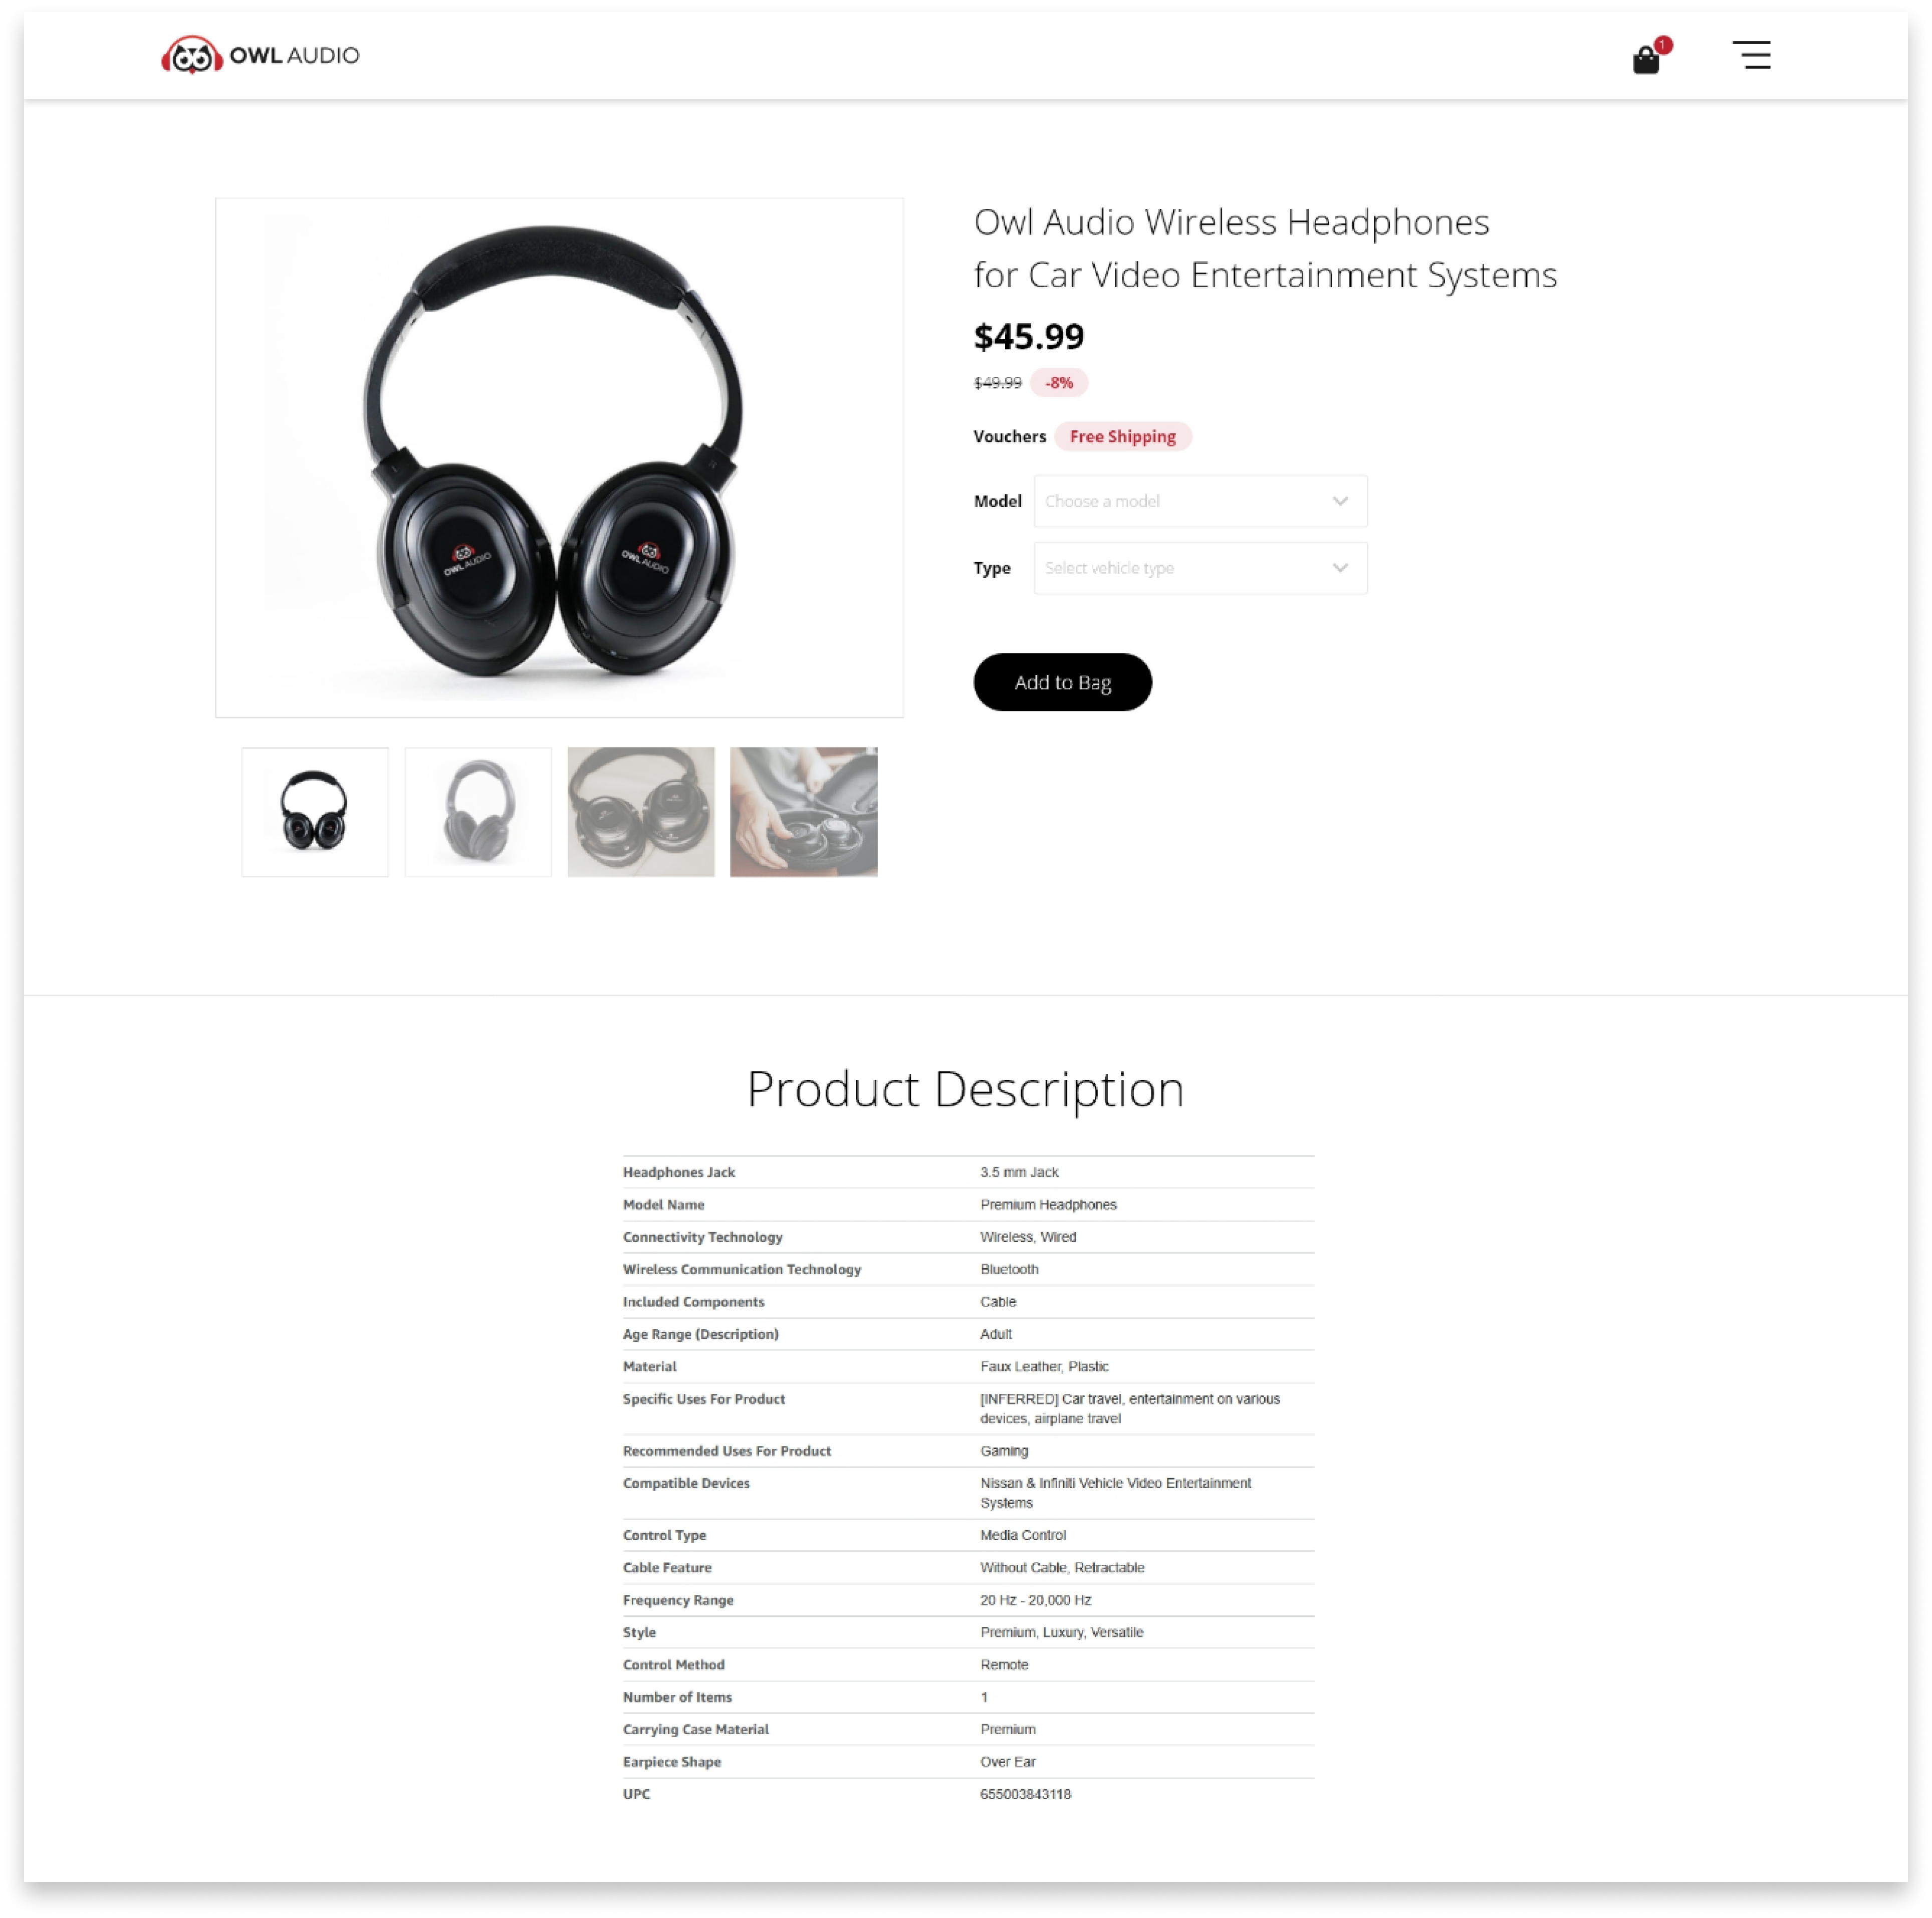Select the first black headphones thumbnail
Screen dimensions: 1932x1918
click(x=315, y=812)
